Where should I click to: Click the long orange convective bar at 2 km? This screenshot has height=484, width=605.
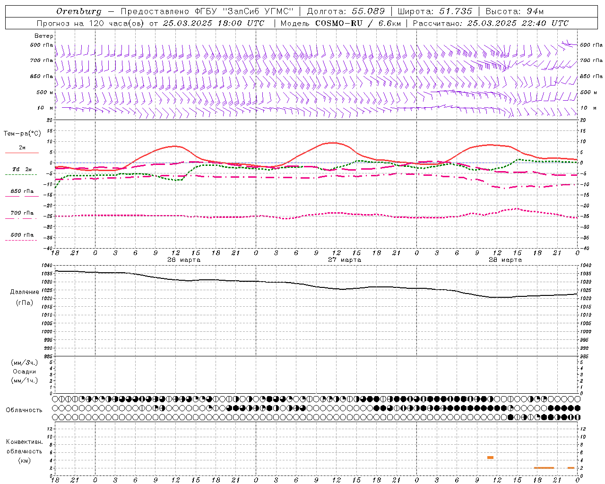[x=544, y=468]
